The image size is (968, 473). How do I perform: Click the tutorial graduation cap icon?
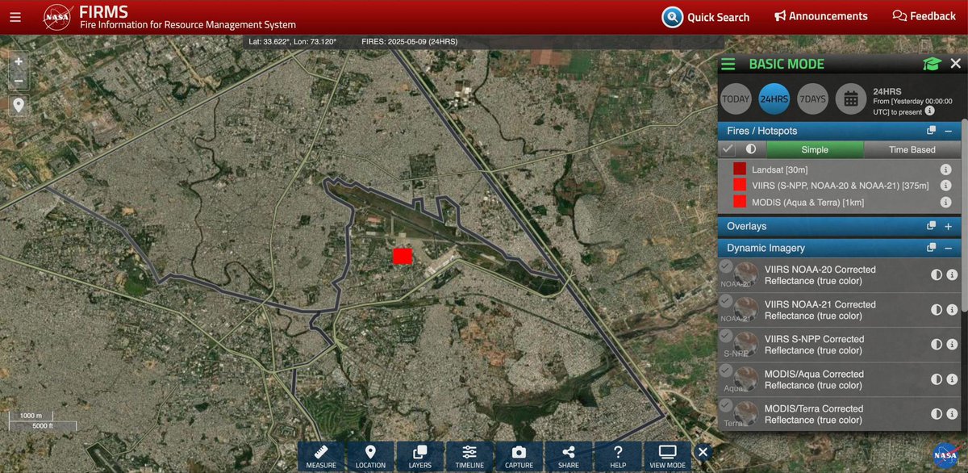tap(933, 65)
